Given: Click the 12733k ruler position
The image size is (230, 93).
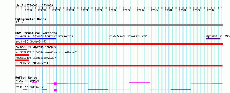Looking at the screenshot, I should point(196,10).
